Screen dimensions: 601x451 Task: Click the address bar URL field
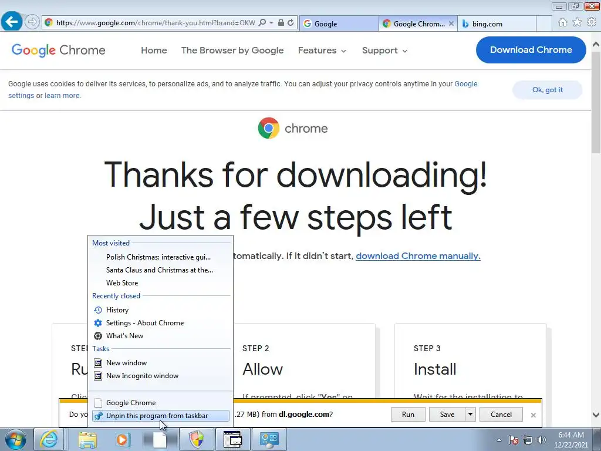point(155,23)
